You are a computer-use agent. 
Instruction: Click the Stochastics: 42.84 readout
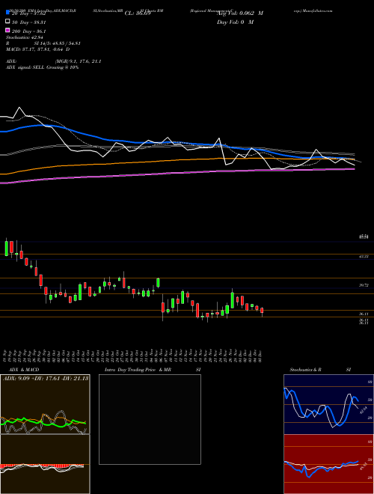coord(24,37)
